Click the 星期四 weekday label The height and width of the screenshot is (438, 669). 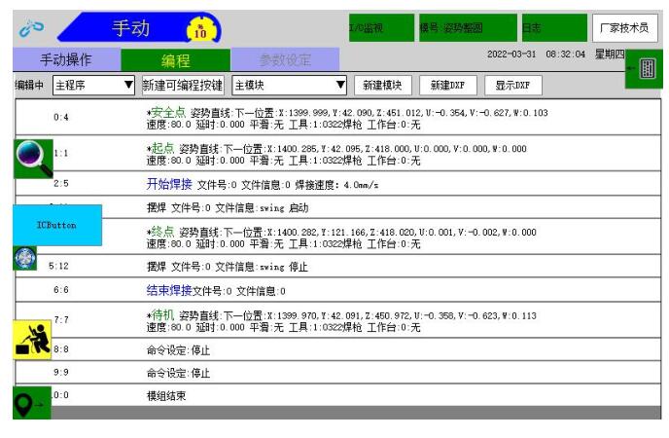(x=610, y=54)
